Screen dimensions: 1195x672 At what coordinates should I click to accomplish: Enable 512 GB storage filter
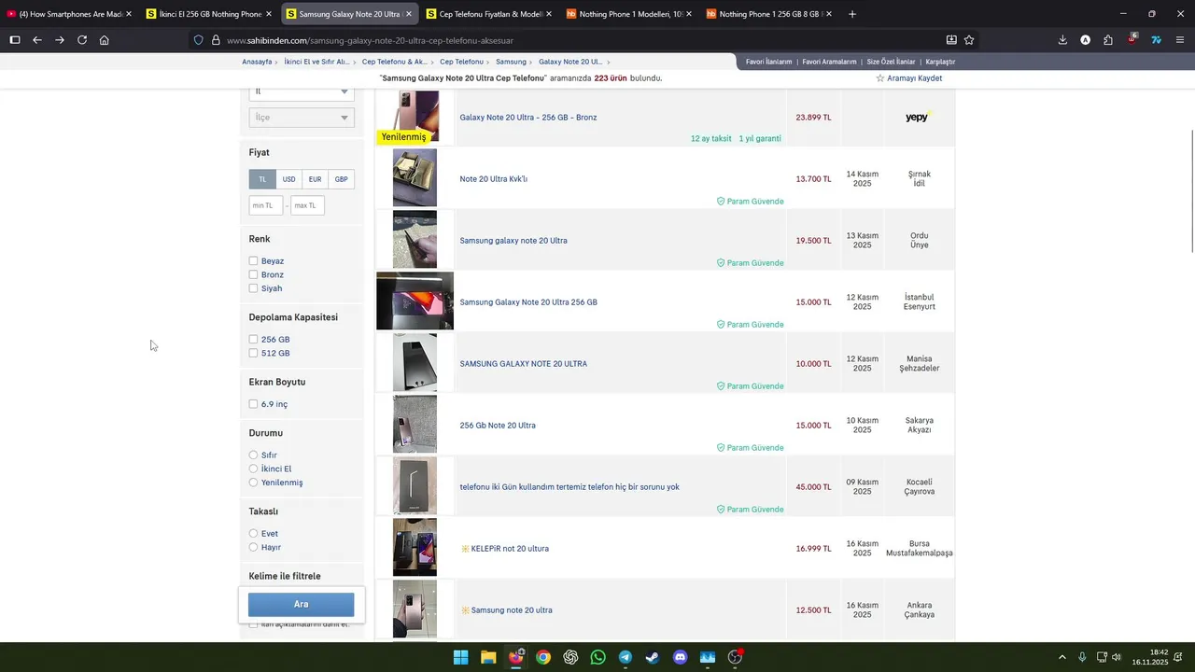point(253,353)
